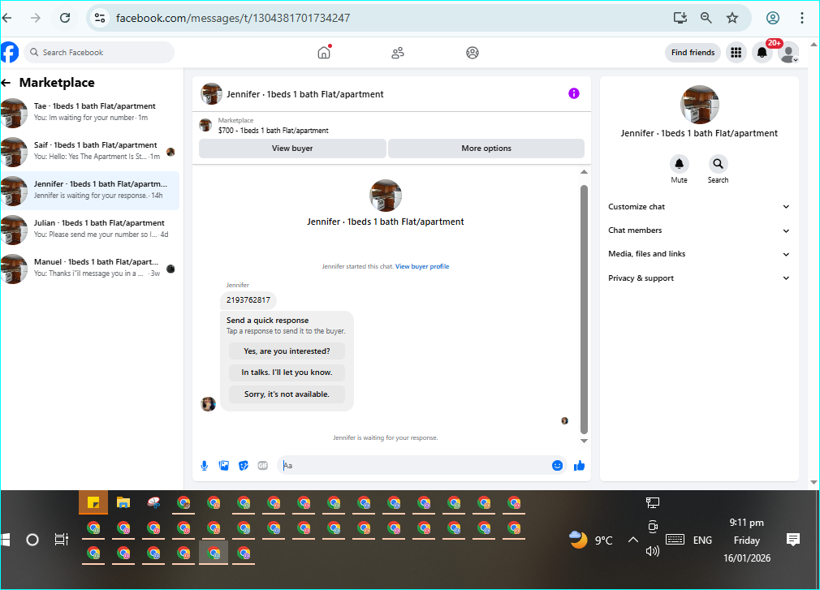Open Sticky Notes in the taskbar

tap(93, 502)
